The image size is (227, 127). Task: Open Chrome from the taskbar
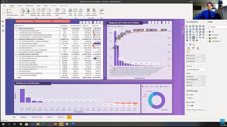coord(21,124)
